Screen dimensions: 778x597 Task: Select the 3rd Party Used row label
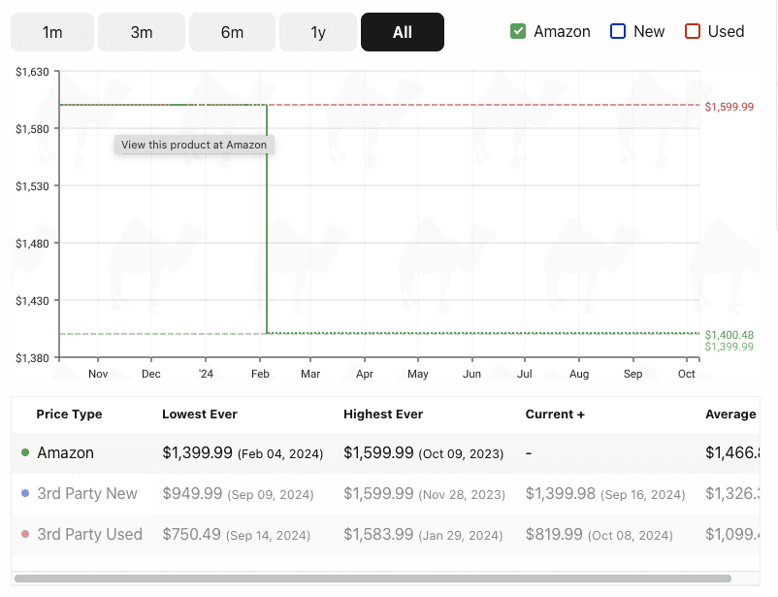pos(89,535)
